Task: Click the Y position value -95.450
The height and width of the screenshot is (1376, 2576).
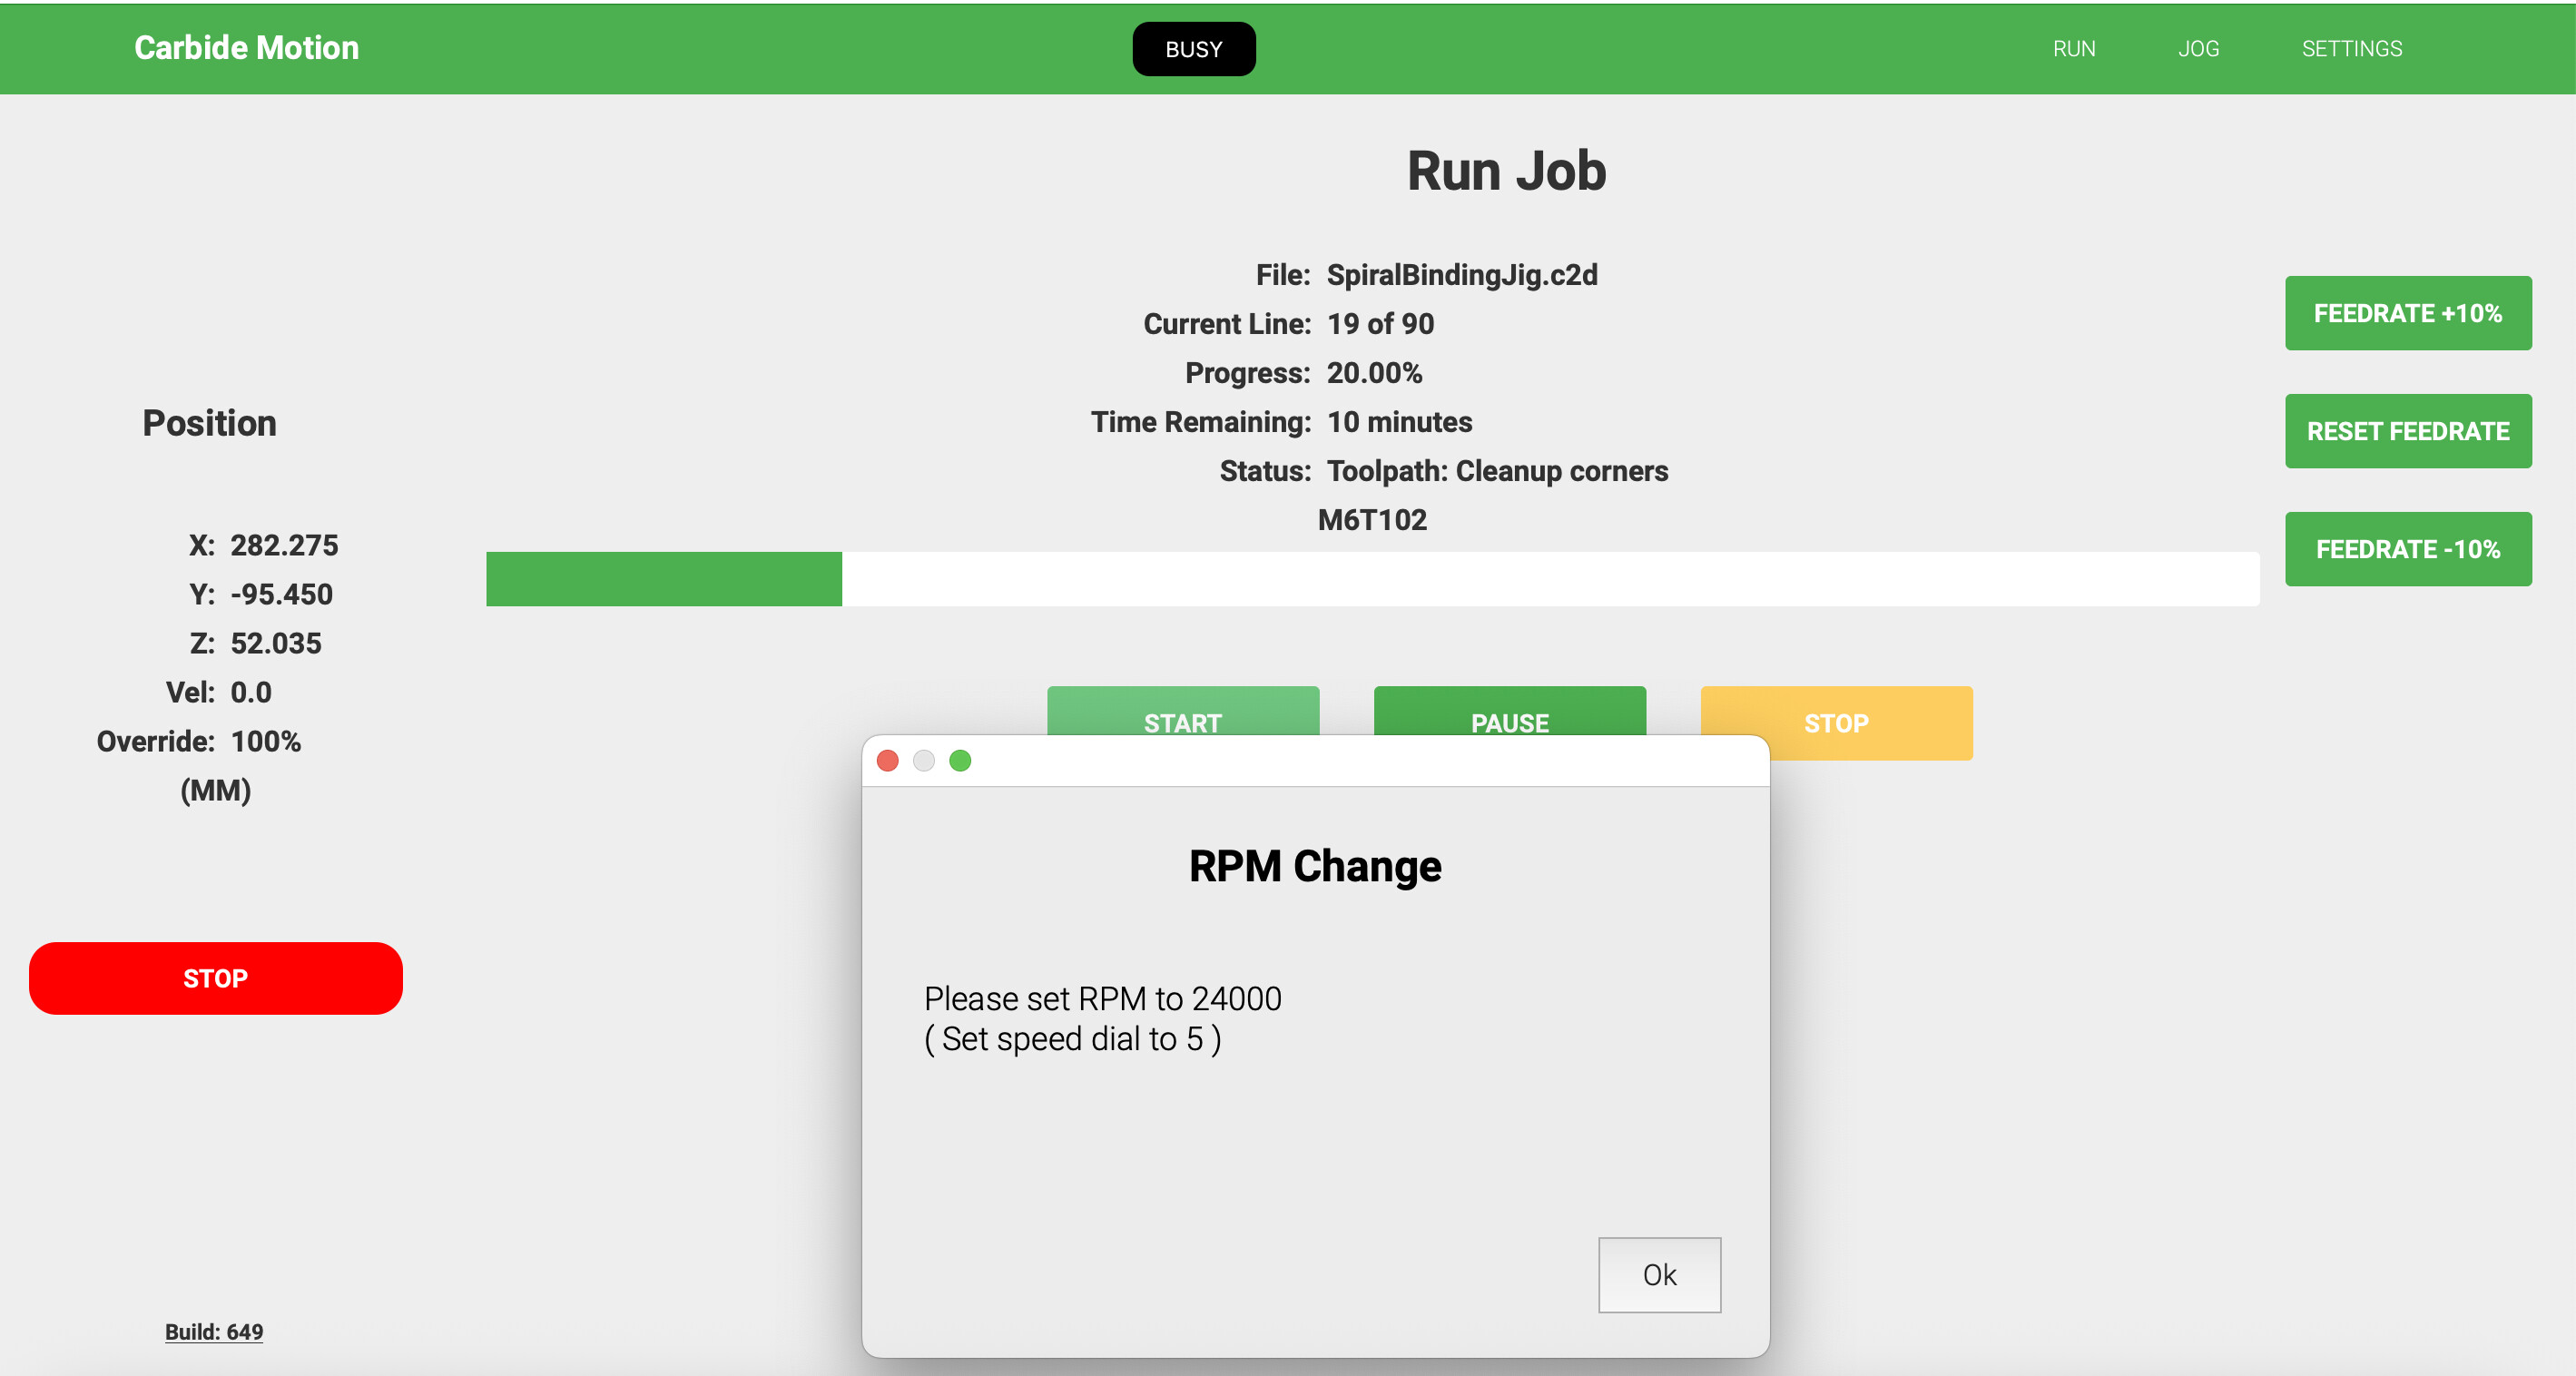Action: (x=281, y=594)
